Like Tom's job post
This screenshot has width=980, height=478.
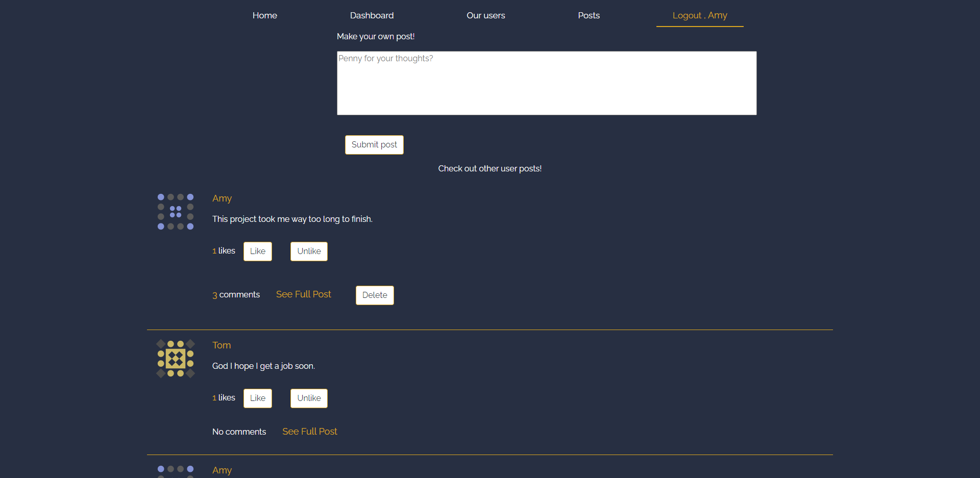[258, 398]
